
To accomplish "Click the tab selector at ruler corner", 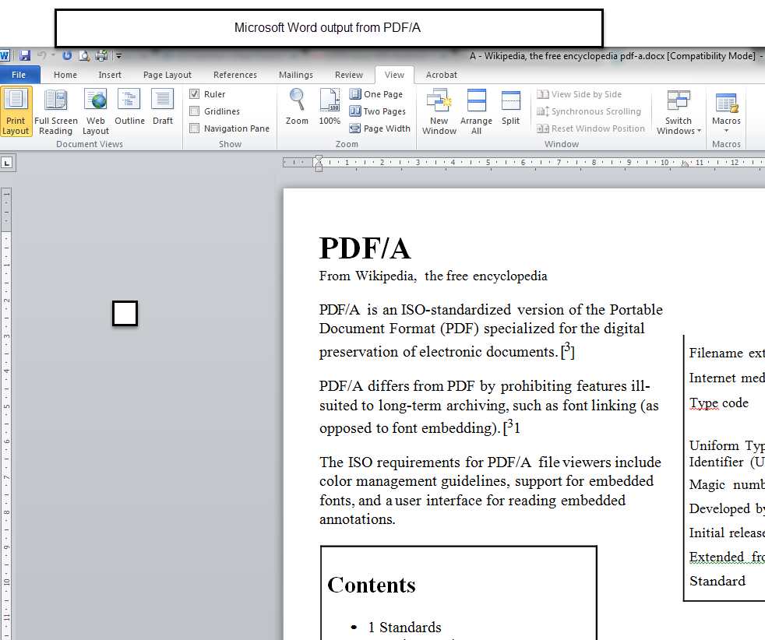I will click(6, 163).
